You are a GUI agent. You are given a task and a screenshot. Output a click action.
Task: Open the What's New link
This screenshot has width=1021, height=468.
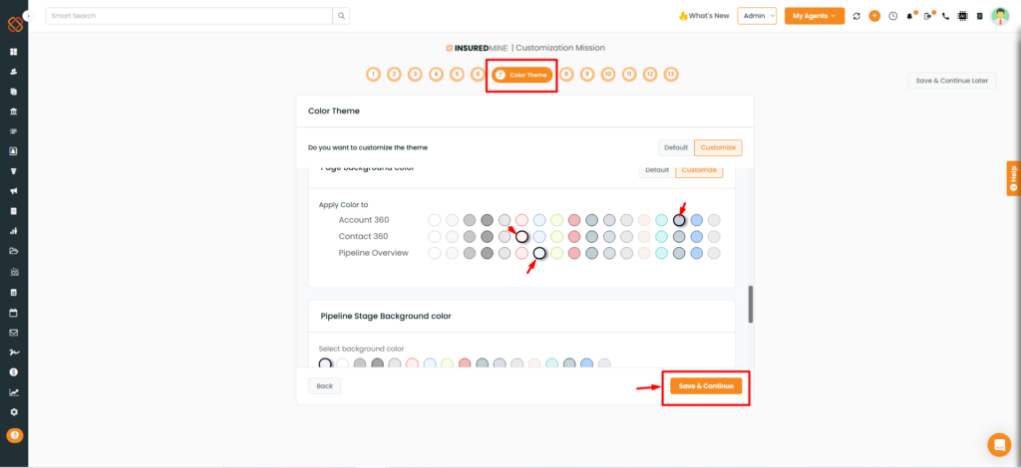tap(704, 16)
